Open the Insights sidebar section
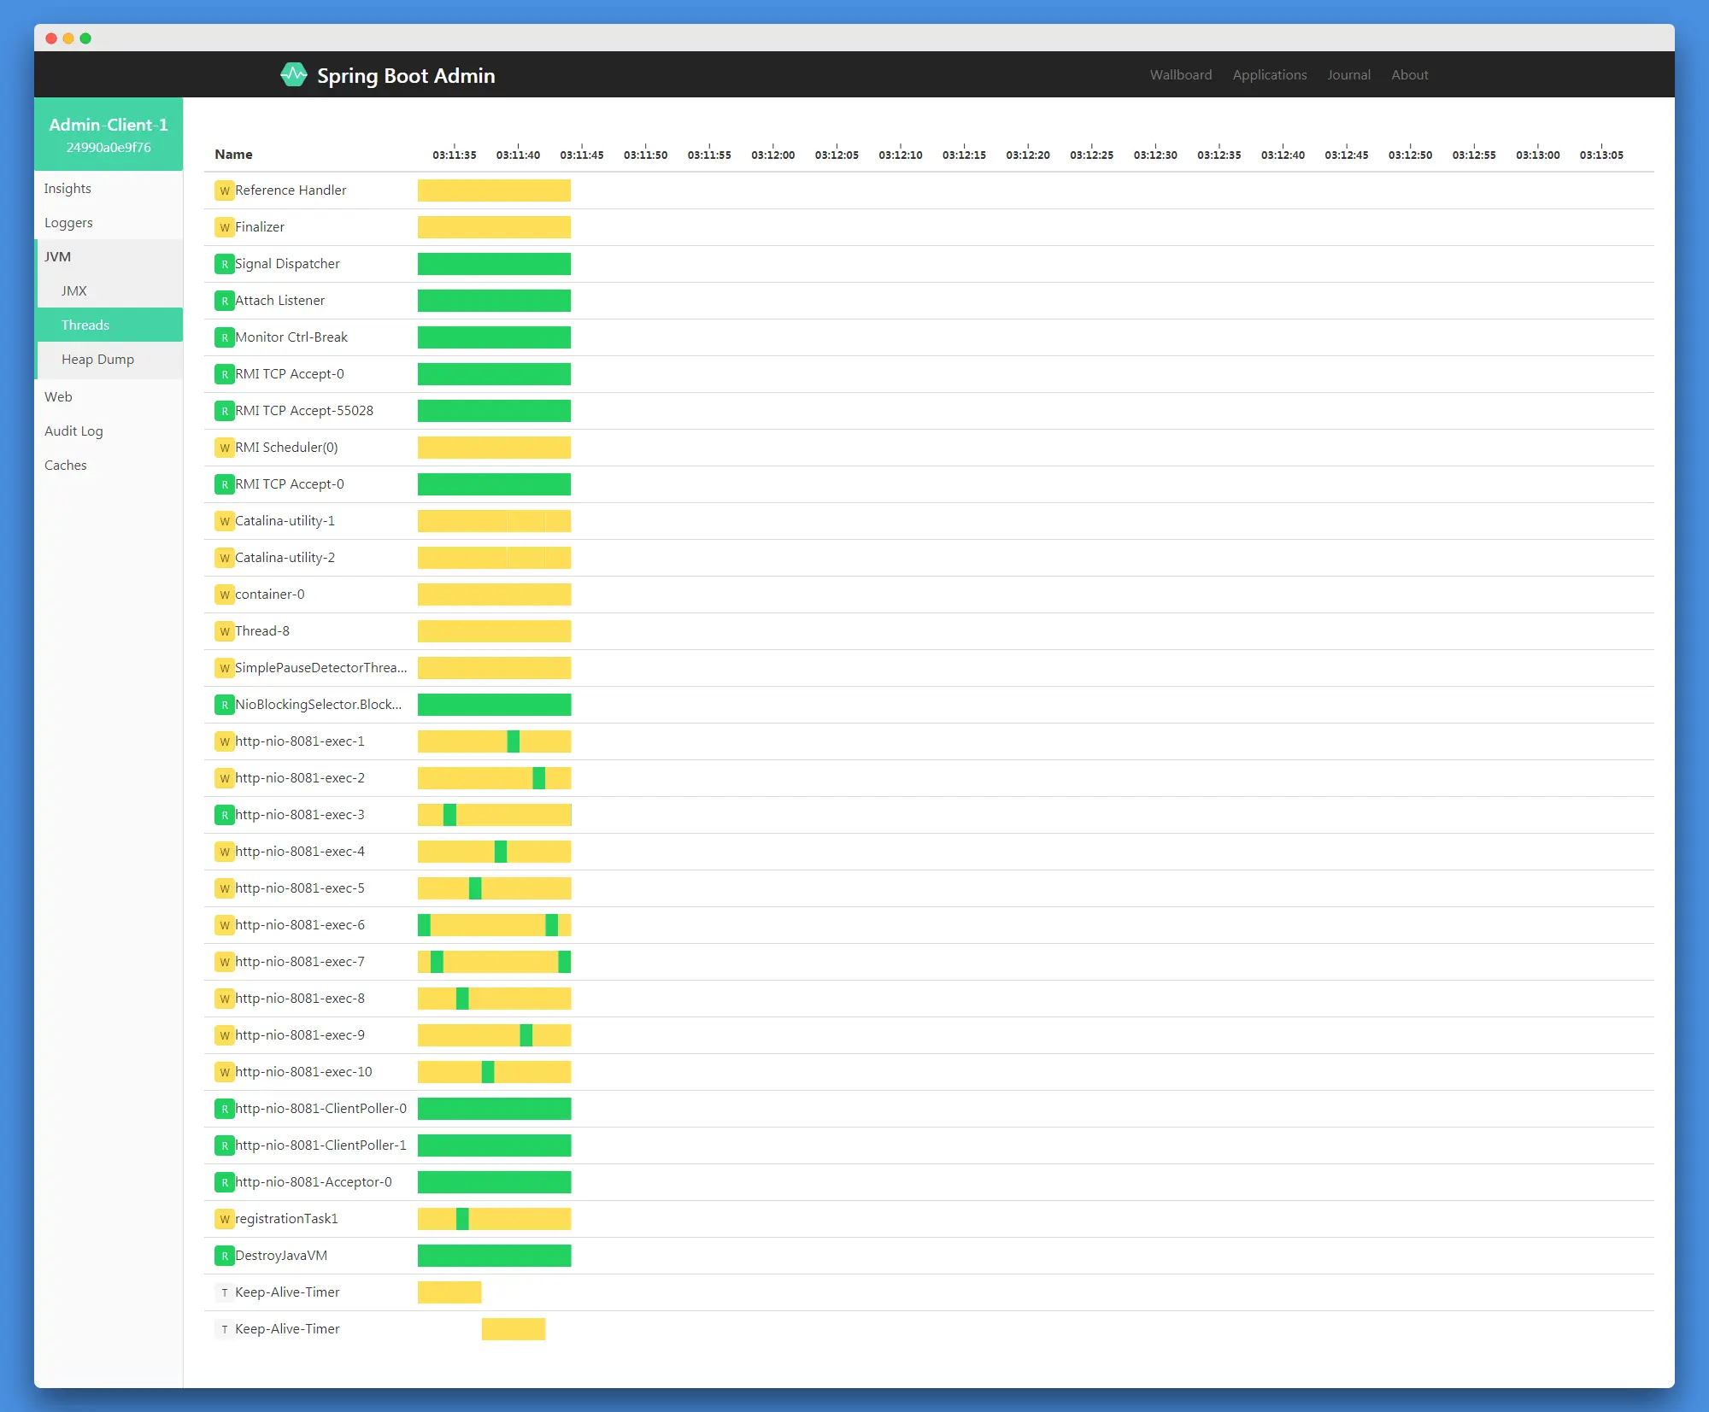The image size is (1709, 1412). click(68, 188)
